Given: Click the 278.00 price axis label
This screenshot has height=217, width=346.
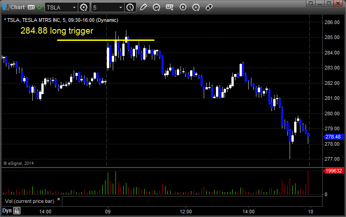Looking at the screenshot, I should pos(332,144).
